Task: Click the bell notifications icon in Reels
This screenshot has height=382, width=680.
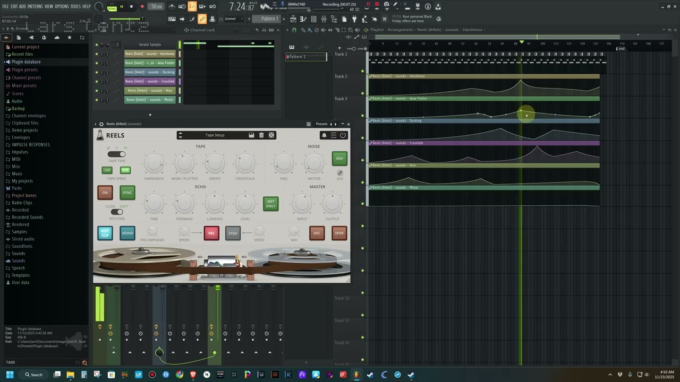Action: point(324,135)
